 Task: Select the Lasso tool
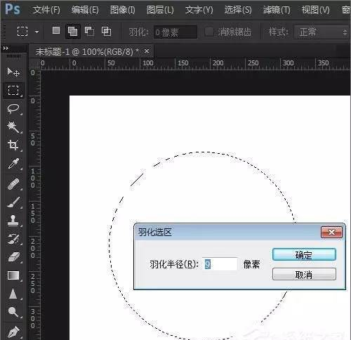click(x=13, y=109)
